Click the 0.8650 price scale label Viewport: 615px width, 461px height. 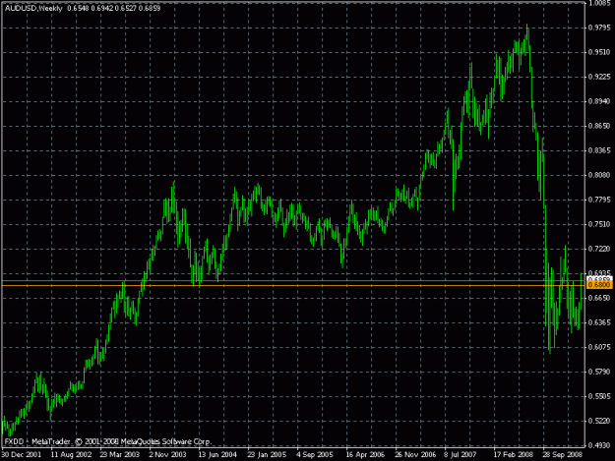click(599, 126)
